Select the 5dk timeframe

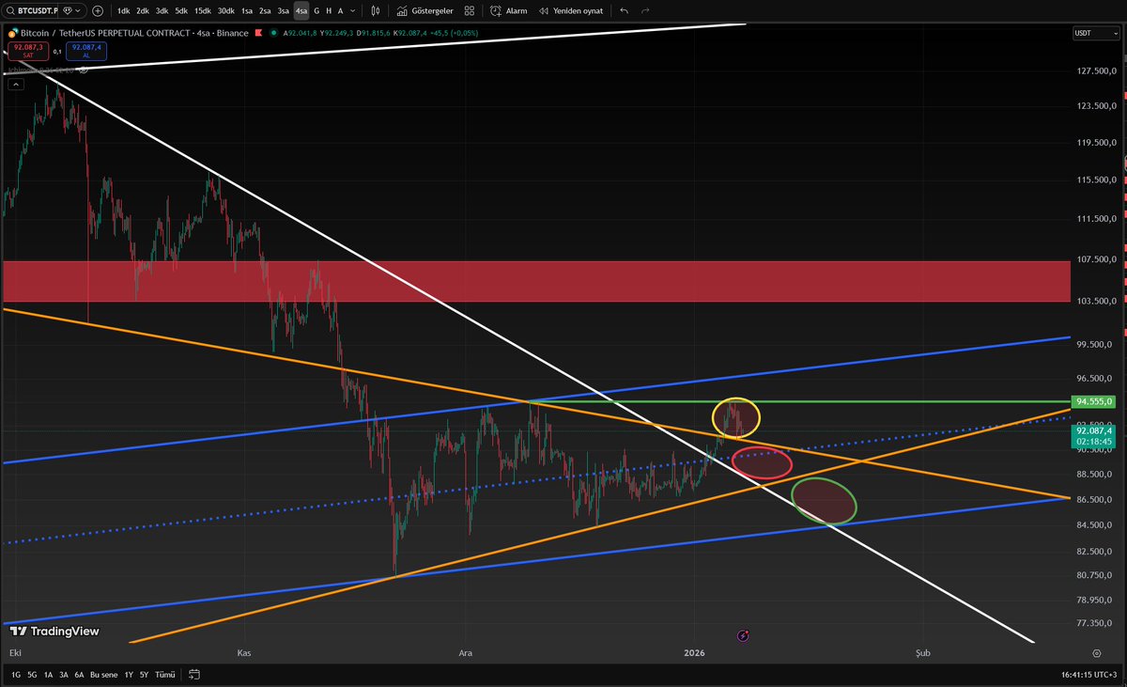point(181,11)
